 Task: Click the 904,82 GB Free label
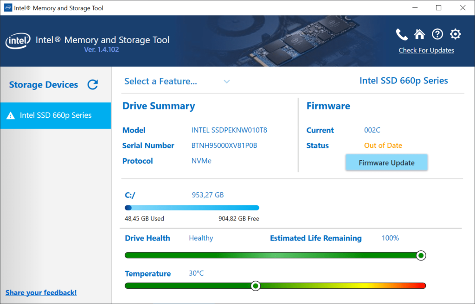(239, 219)
